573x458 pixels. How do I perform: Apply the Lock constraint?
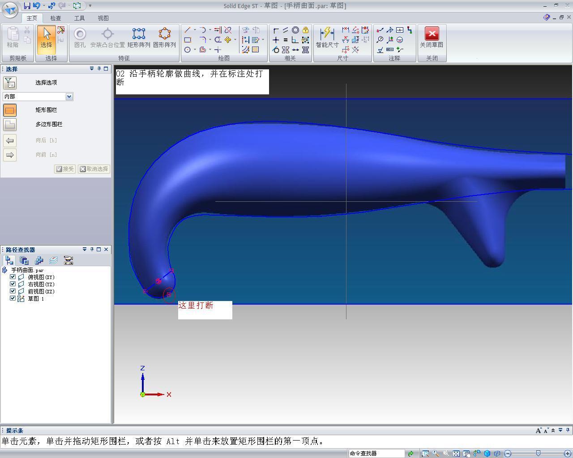pos(305,30)
